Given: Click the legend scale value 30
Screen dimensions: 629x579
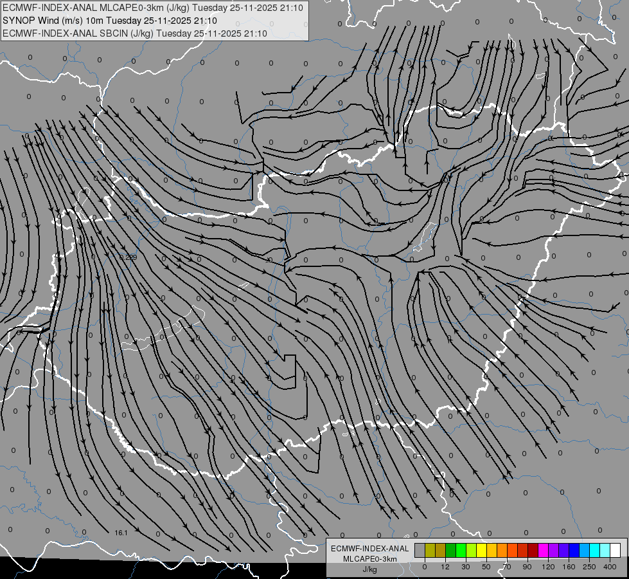Looking at the screenshot, I should click(x=466, y=567).
